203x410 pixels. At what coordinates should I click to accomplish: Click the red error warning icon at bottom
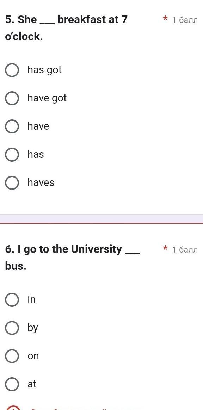point(12,408)
